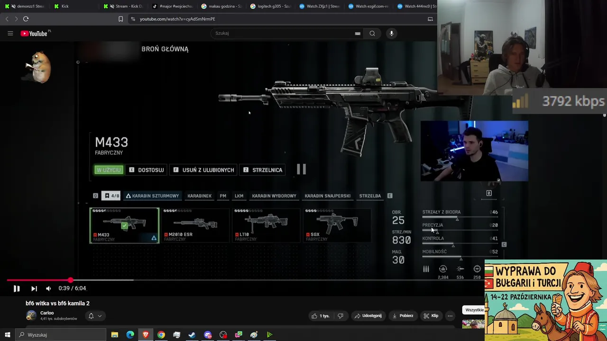Switch to the Watch ezgif.com tab

tap(370, 6)
